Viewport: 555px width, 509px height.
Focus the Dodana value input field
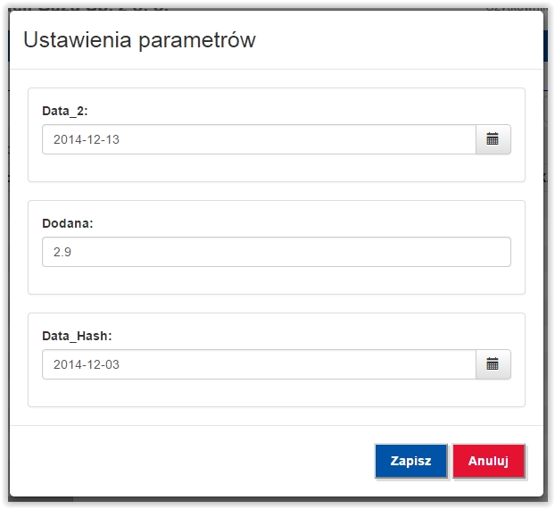pos(277,252)
